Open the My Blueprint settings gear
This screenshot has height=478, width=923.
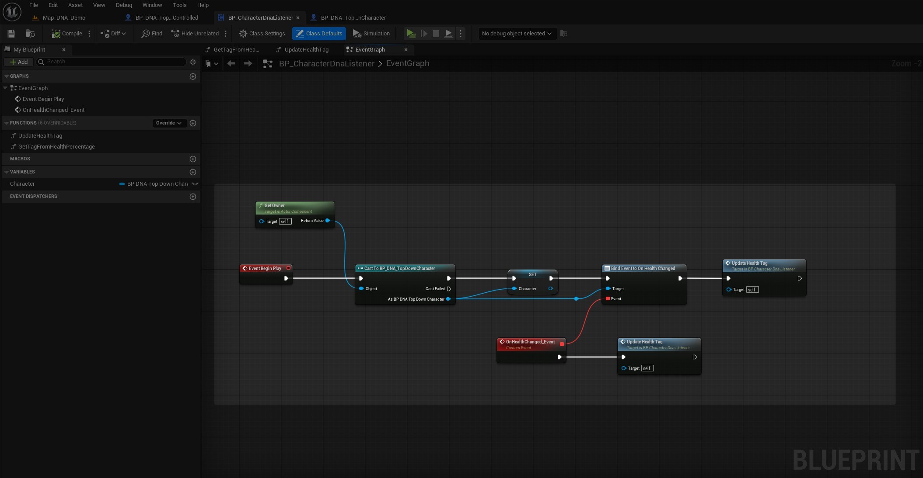(193, 62)
